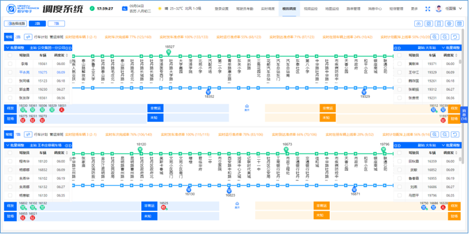Select bus marker 18352 on return line
Image resolution: width=469 pixels, height=234 pixels.
(209, 92)
